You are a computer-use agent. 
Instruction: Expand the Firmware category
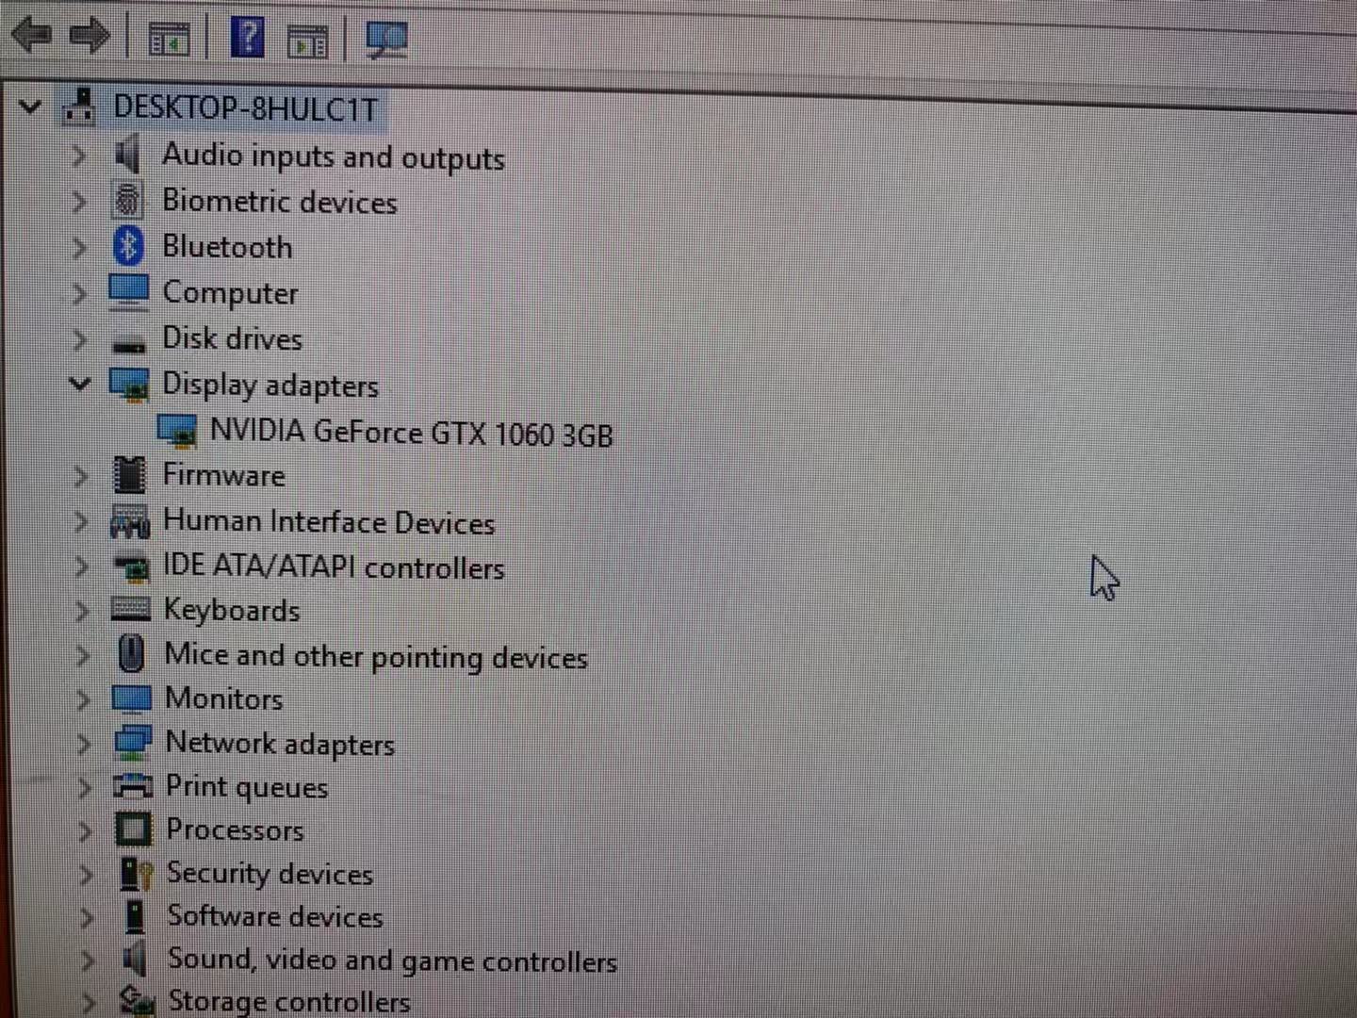81,476
